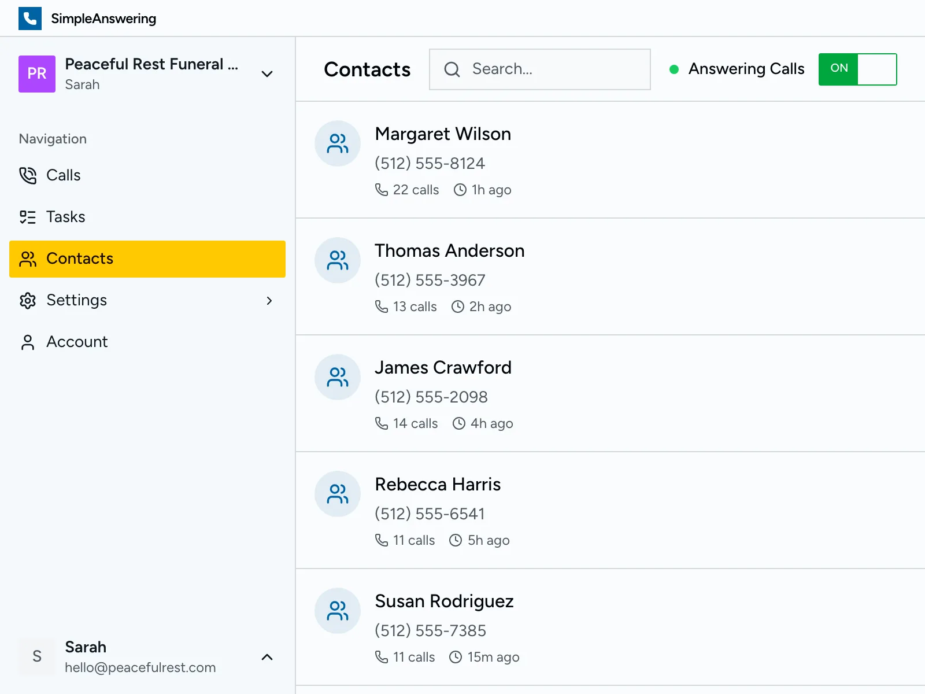Image resolution: width=925 pixels, height=694 pixels.
Task: Expand the Settings submenu arrow
Action: point(269,301)
